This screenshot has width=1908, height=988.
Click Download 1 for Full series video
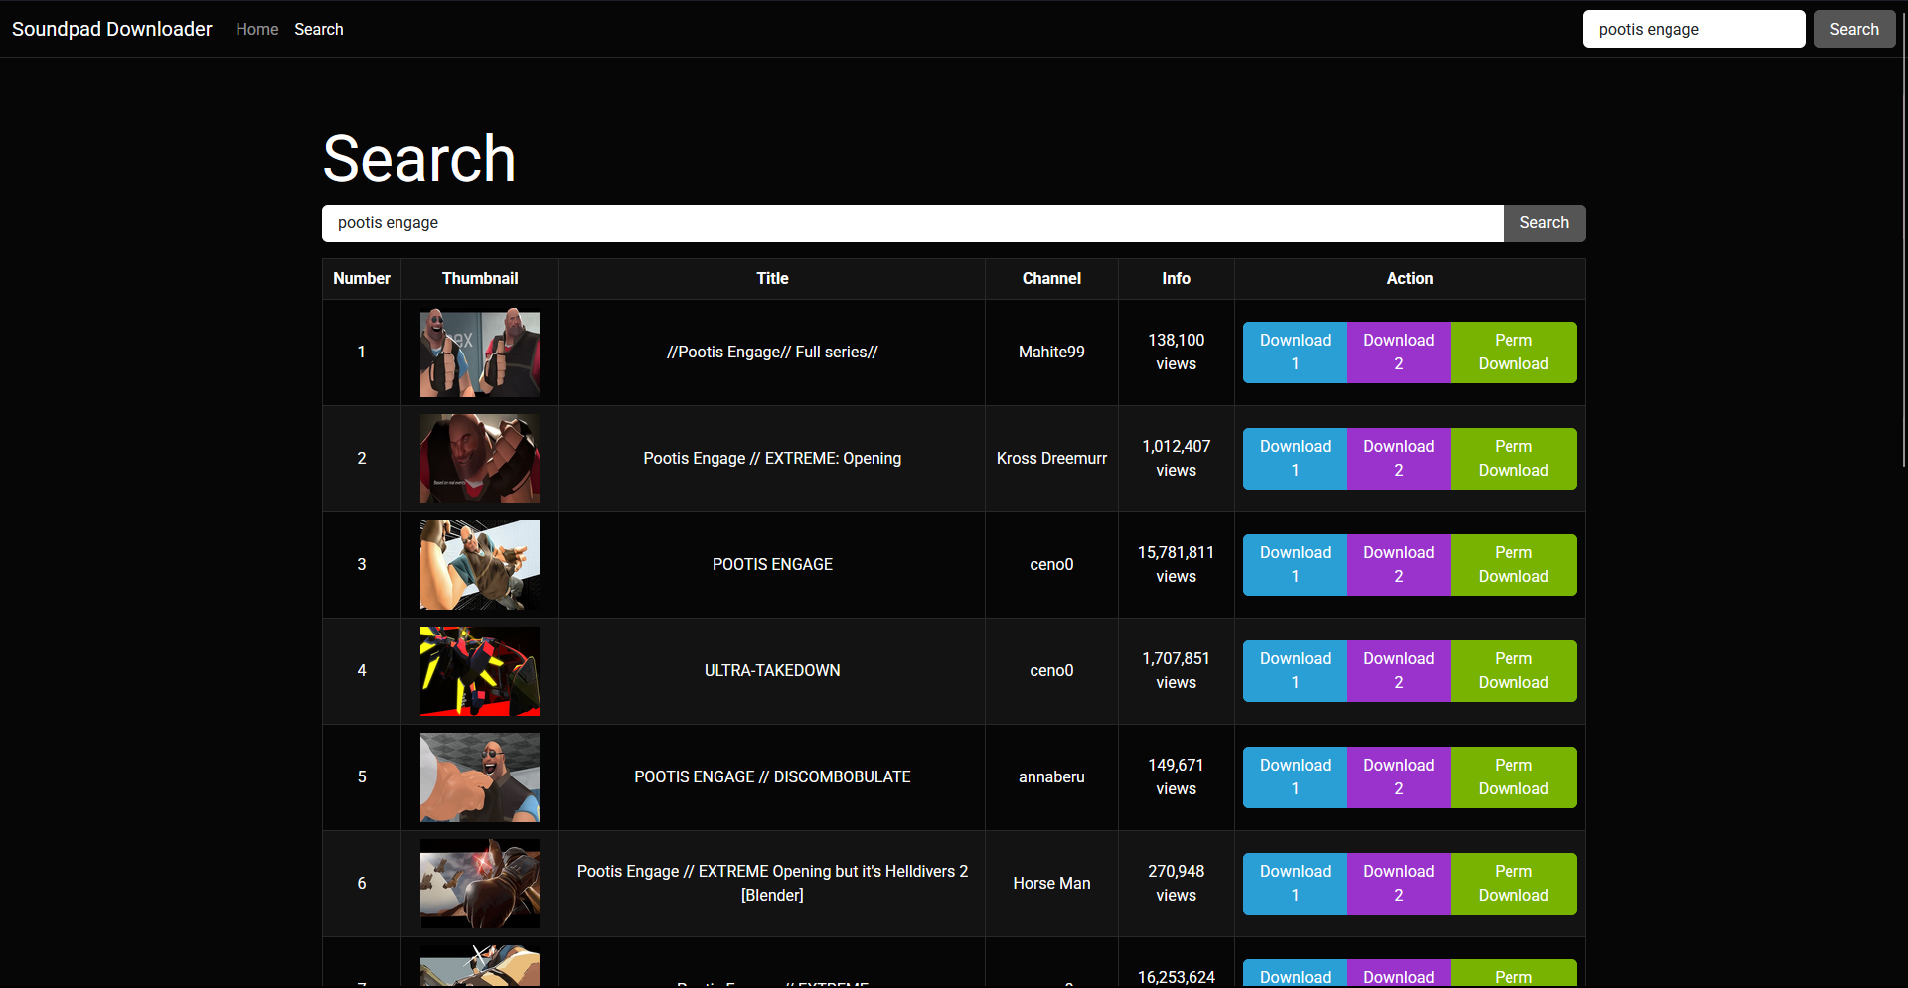click(x=1294, y=353)
